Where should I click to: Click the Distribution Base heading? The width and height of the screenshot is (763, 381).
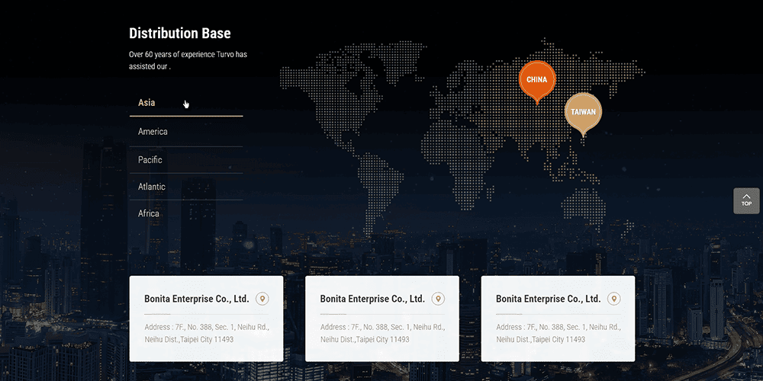pyautogui.click(x=180, y=34)
